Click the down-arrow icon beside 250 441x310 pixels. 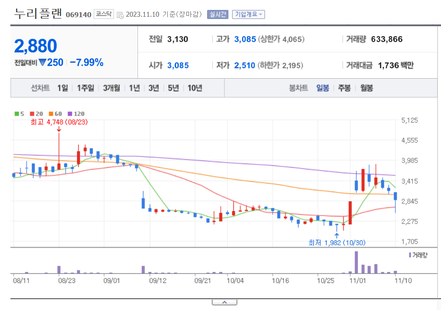pyautogui.click(x=43, y=62)
